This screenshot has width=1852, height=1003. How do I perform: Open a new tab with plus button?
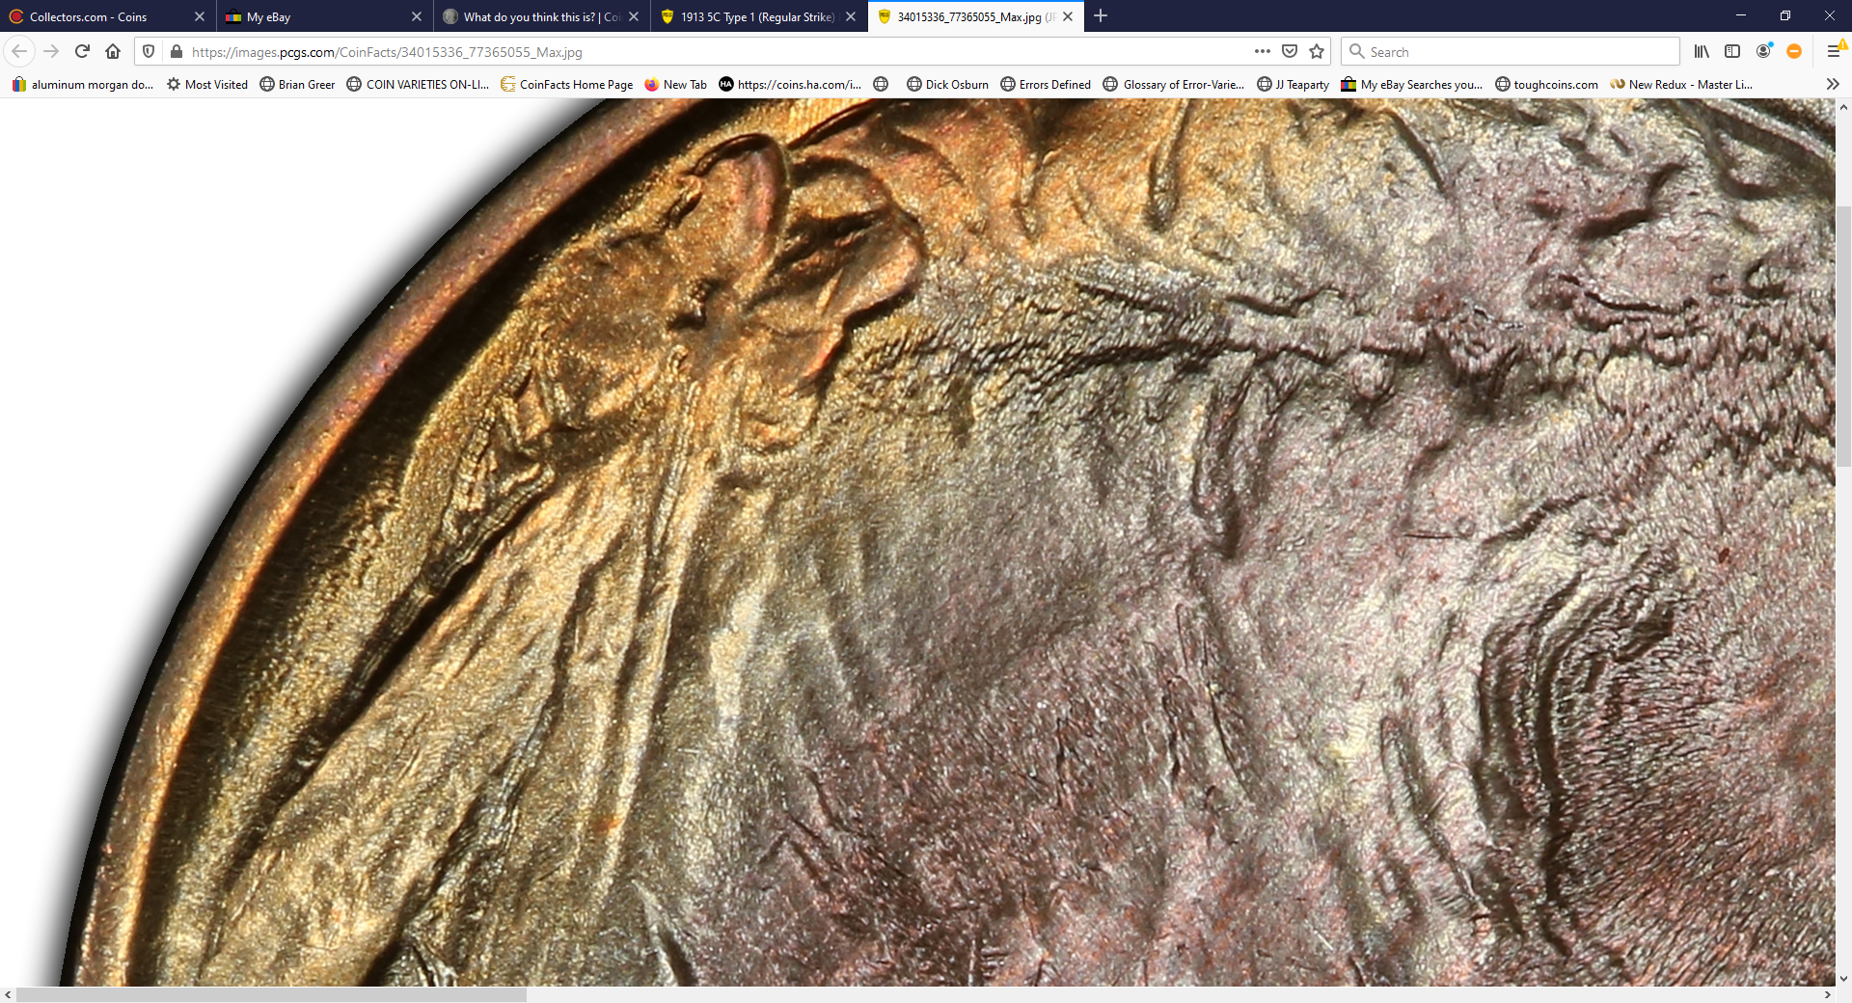tap(1101, 15)
